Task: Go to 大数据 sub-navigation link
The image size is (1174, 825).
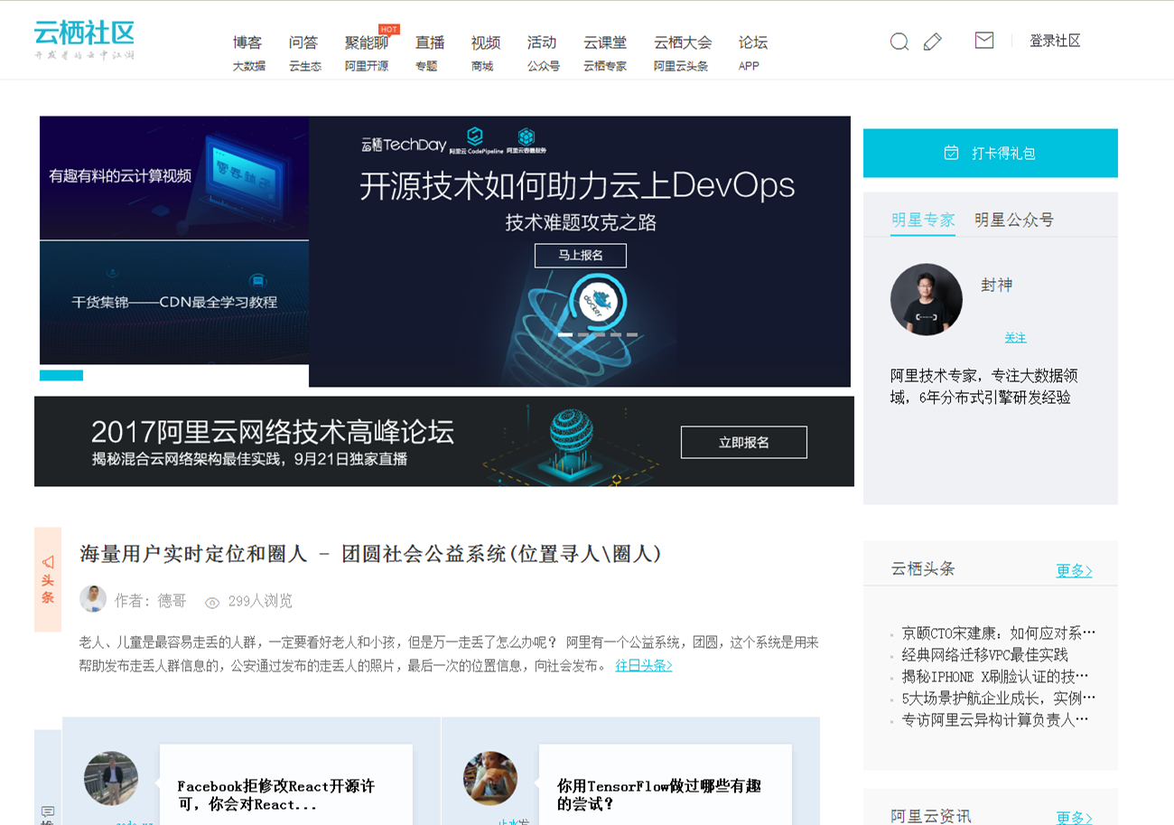Action: point(249,66)
